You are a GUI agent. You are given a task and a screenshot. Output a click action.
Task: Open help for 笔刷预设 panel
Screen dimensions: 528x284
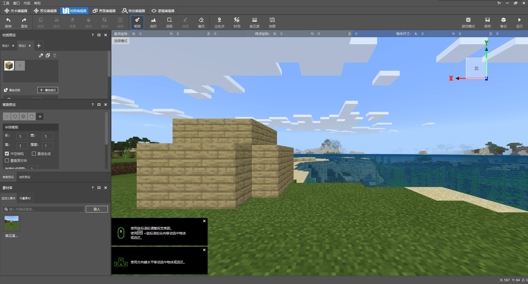(x=93, y=105)
